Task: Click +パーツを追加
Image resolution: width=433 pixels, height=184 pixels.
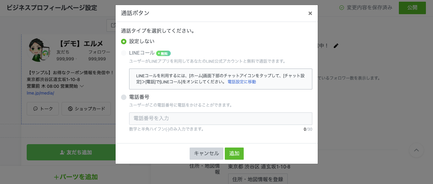Action: [76, 177]
